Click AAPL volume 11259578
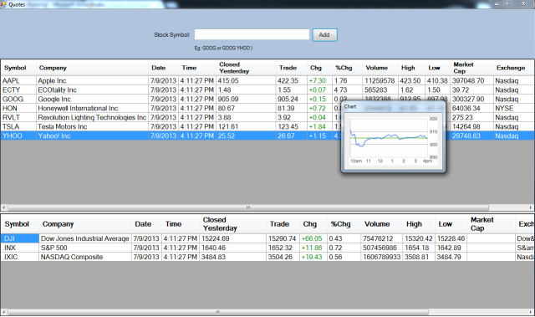Viewport: 535px width, 317px height. [380, 81]
